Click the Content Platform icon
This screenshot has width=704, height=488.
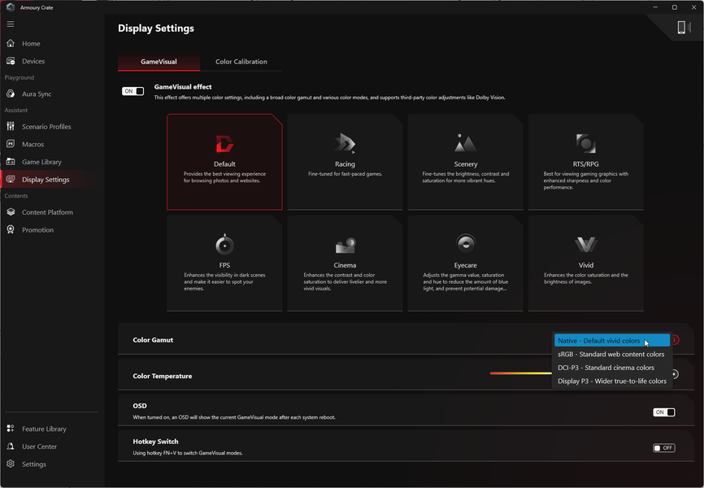pos(11,212)
